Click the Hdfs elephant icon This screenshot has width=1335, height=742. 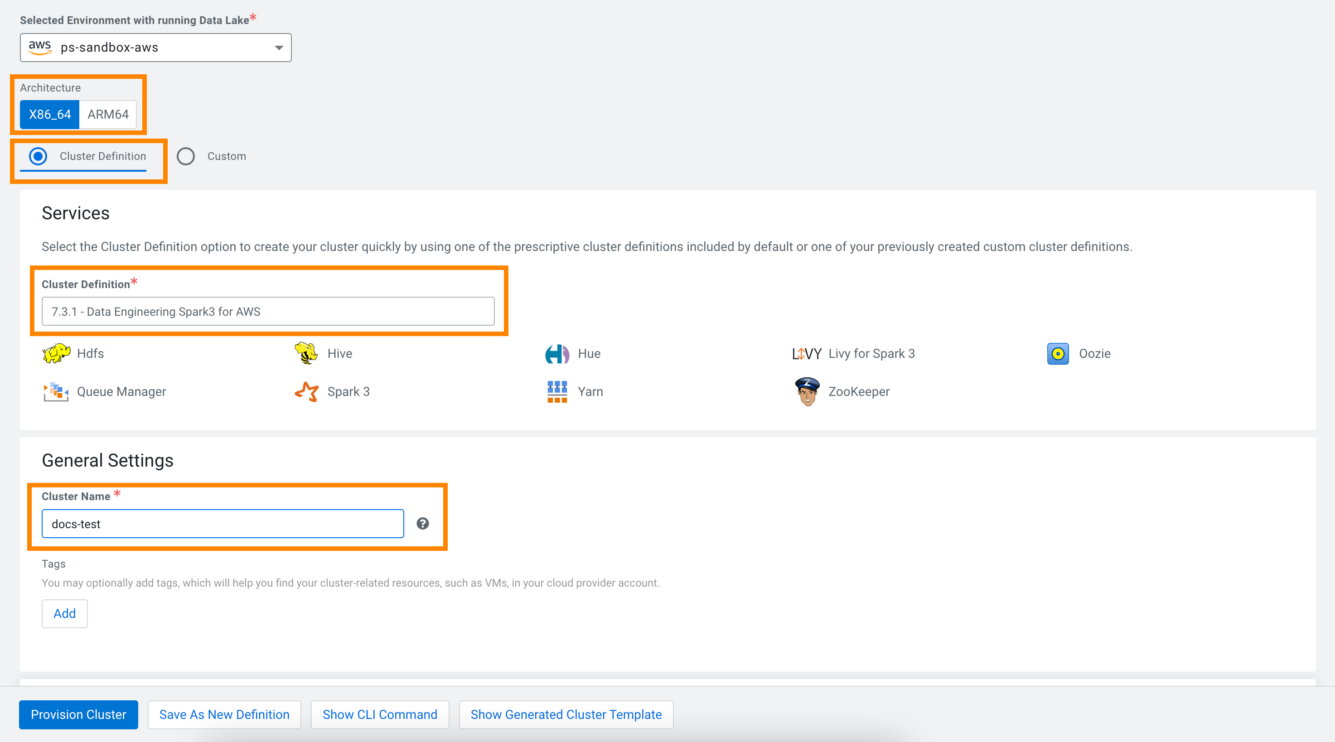[x=56, y=353]
